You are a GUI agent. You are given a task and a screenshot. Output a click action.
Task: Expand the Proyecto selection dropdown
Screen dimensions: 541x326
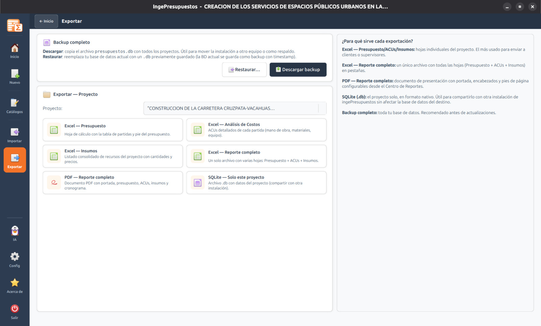point(235,108)
